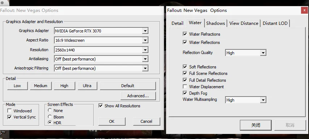The width and height of the screenshot is (309, 139).
Task: Uncheck Full Scene Reflections
Action: [x=185, y=73]
